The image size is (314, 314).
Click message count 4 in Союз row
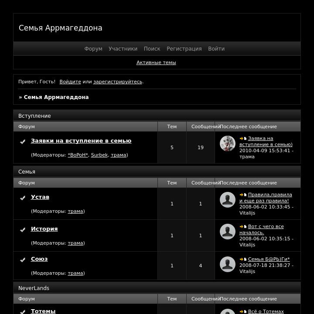pos(201,266)
